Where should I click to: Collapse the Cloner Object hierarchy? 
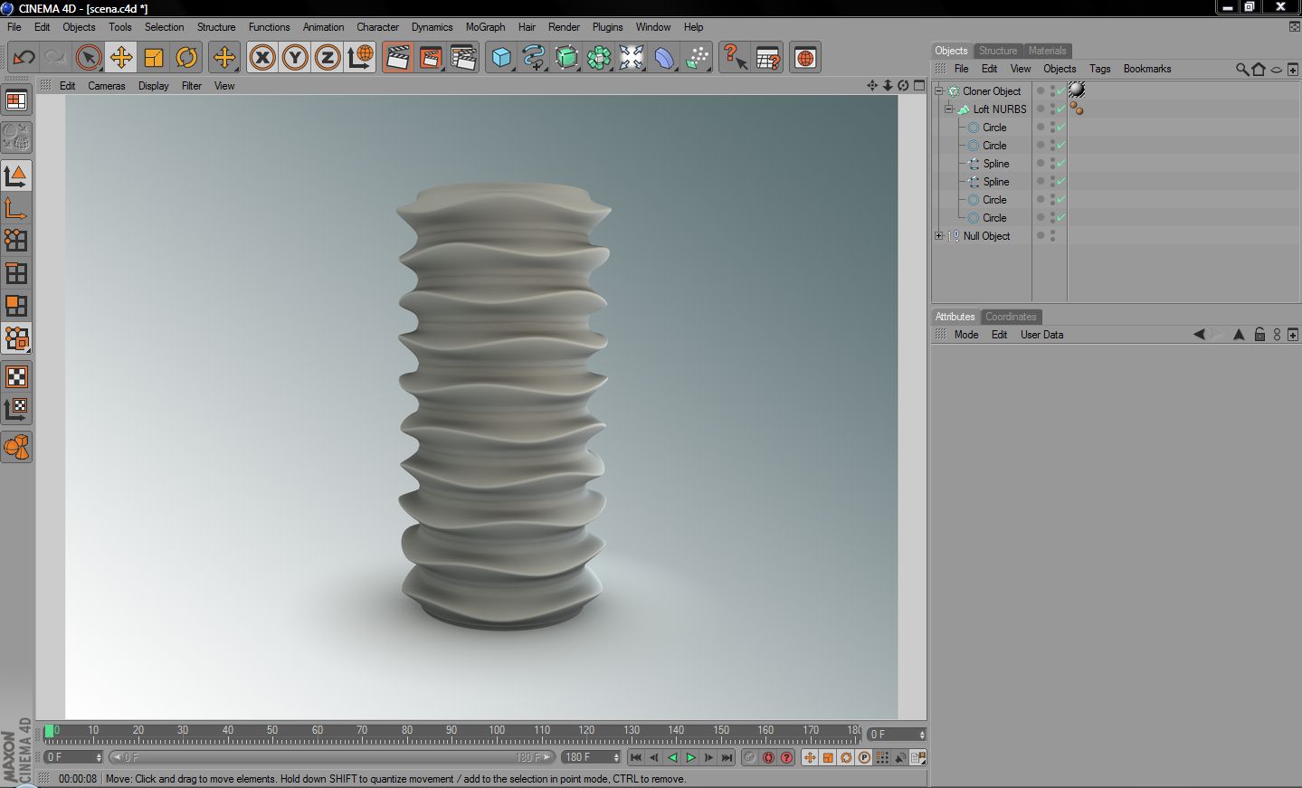click(x=939, y=91)
